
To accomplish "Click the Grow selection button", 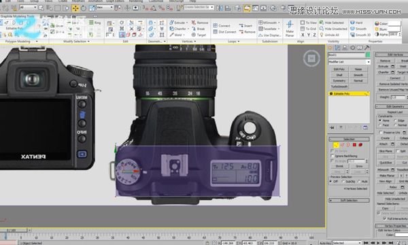I will [x=359, y=166].
